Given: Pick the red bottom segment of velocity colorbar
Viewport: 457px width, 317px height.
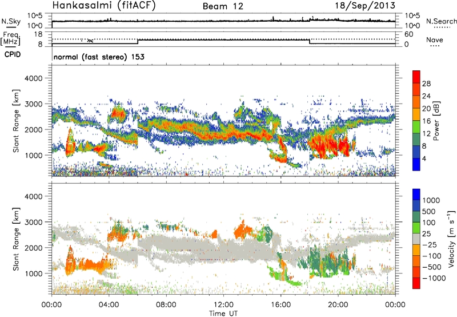Looking at the screenshot, I should pos(416,283).
